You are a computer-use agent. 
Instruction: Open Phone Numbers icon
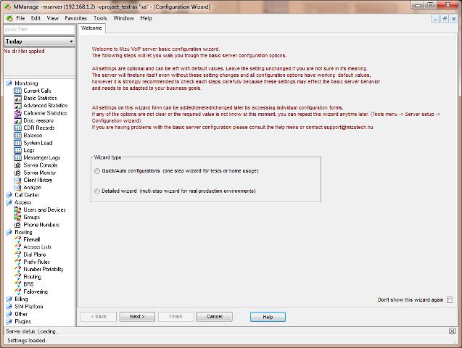coord(18,225)
